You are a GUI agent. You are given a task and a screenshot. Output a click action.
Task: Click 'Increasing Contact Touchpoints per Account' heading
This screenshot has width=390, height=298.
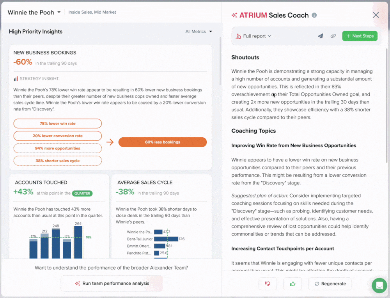pos(282,248)
